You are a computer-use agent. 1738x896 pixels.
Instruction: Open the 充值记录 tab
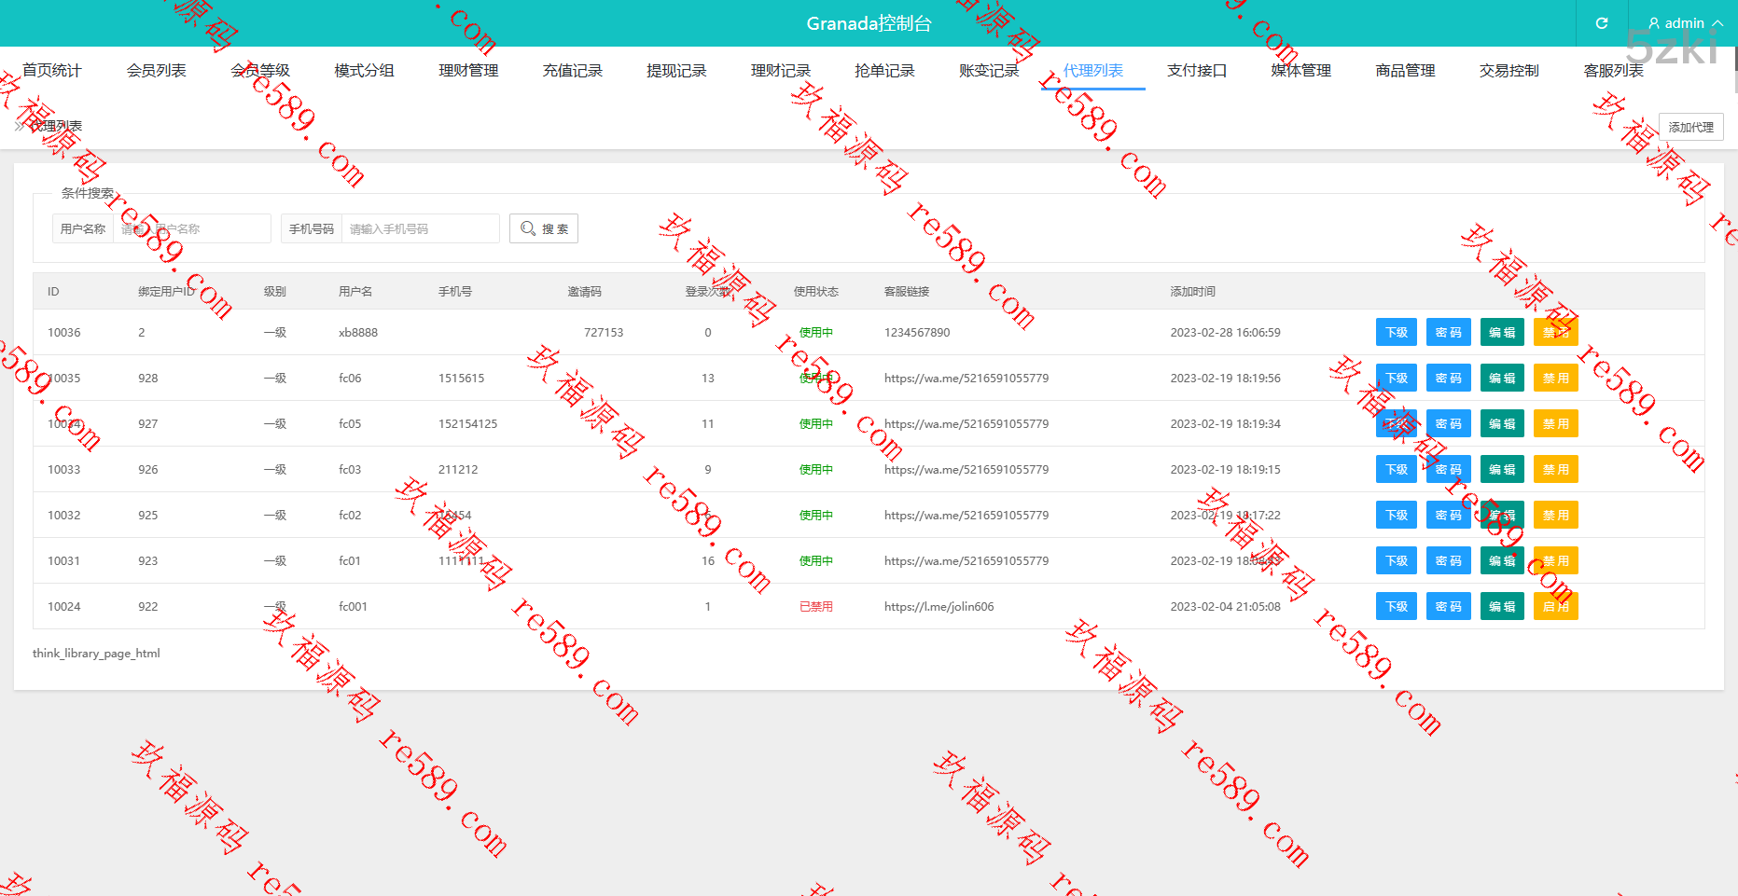(x=573, y=71)
